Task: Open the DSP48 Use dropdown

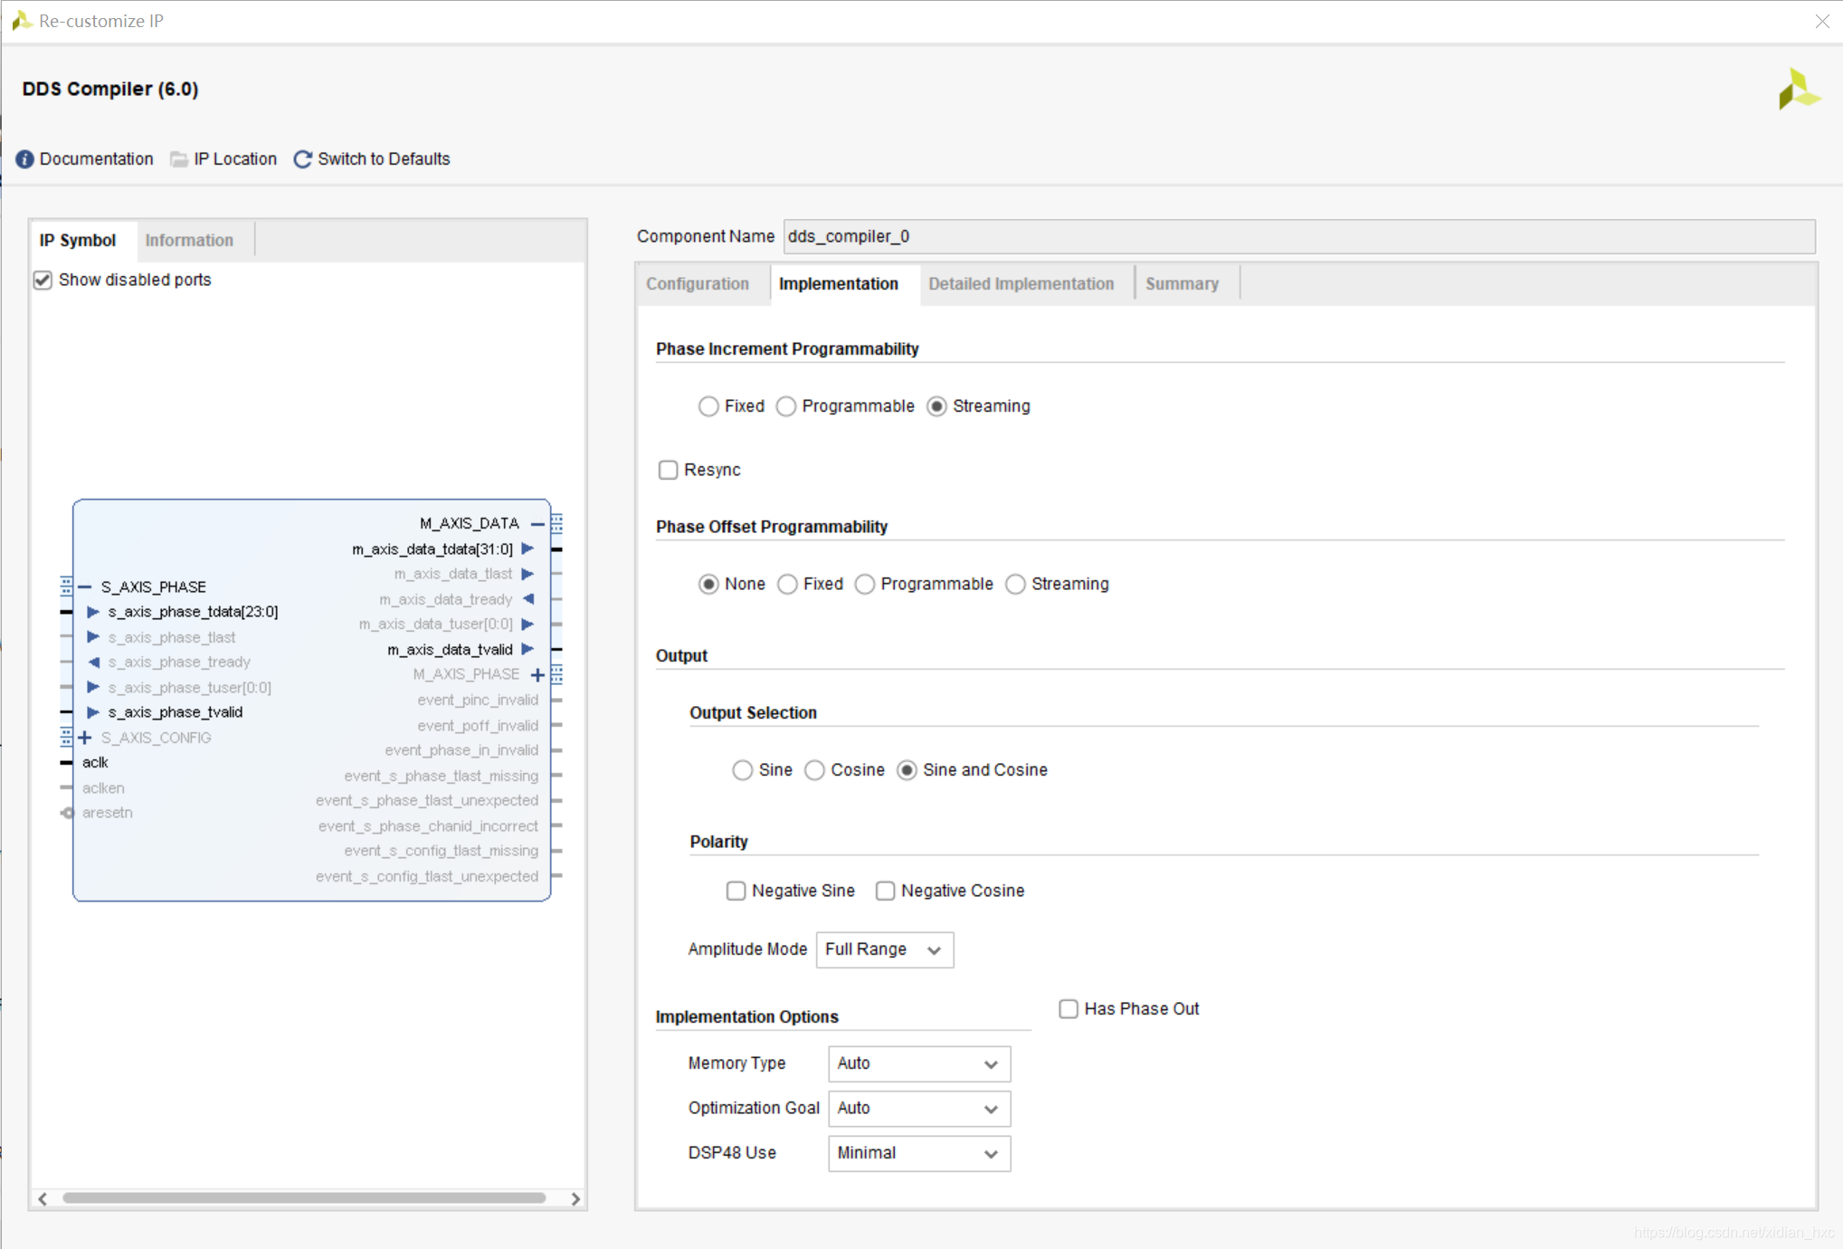Action: point(918,1153)
